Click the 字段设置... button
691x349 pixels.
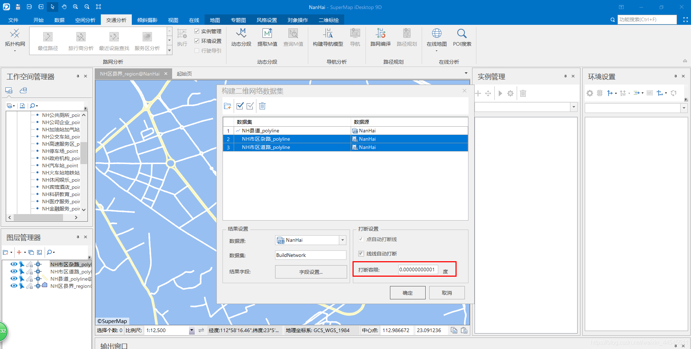click(x=311, y=272)
